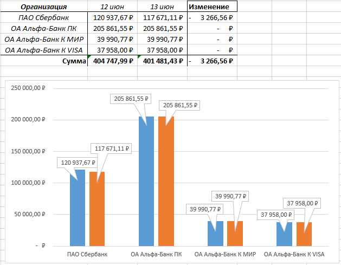
Task: Click the zero axis label '- ₽'
Action: point(40,245)
